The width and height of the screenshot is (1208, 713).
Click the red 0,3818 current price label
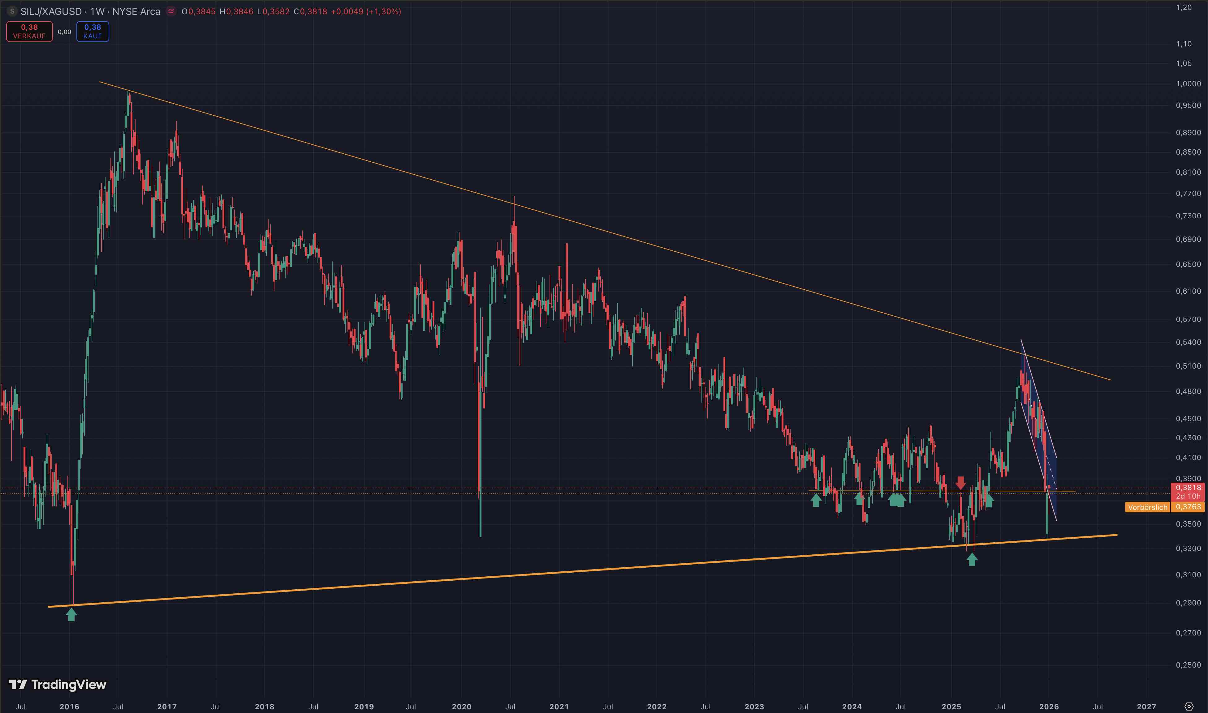1188,487
